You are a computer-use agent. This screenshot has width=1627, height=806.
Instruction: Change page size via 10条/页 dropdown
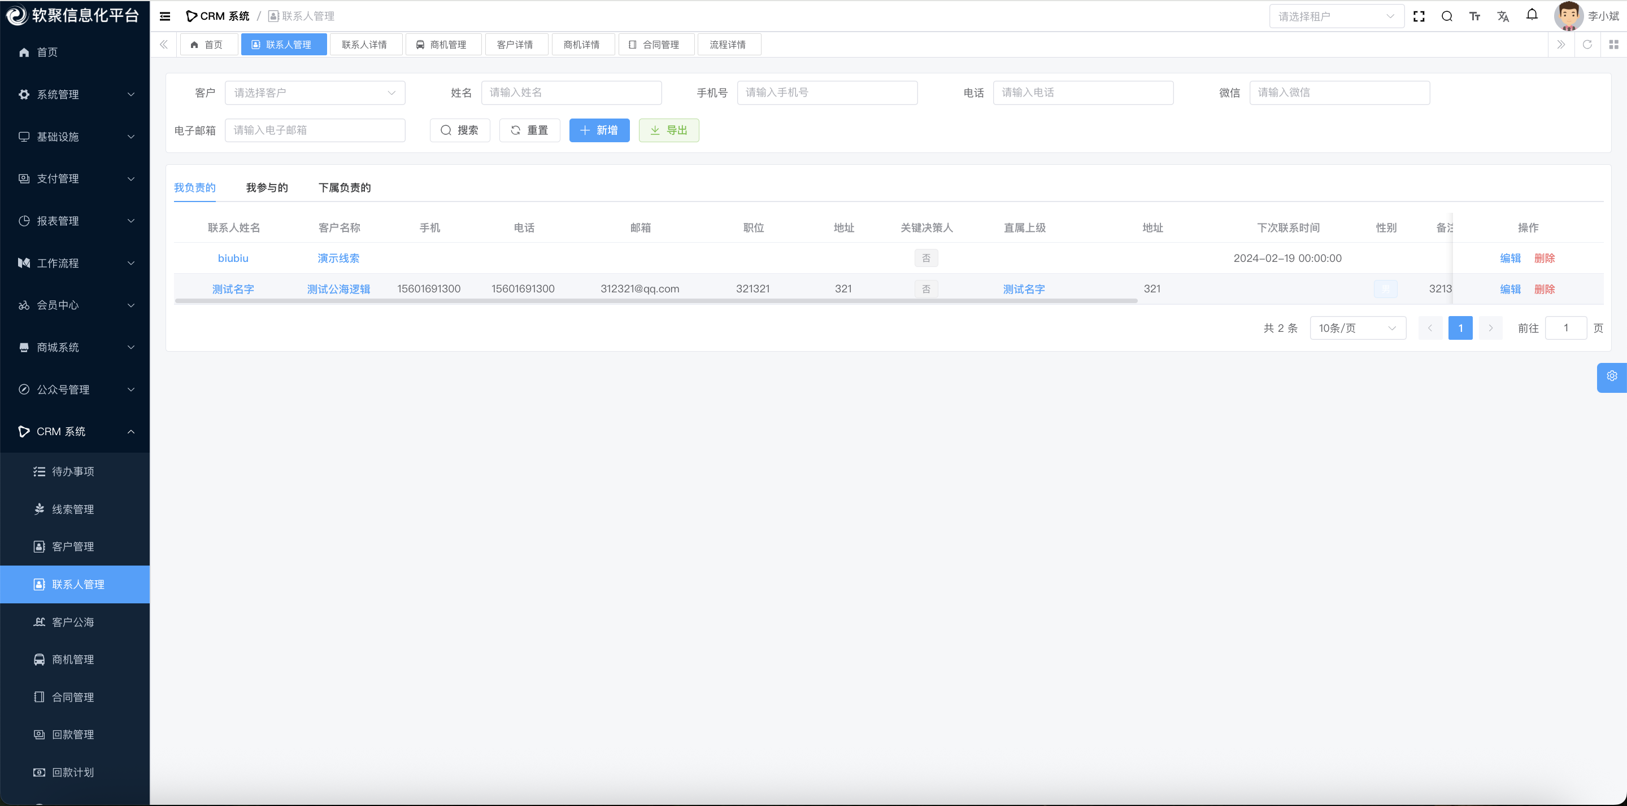point(1358,328)
